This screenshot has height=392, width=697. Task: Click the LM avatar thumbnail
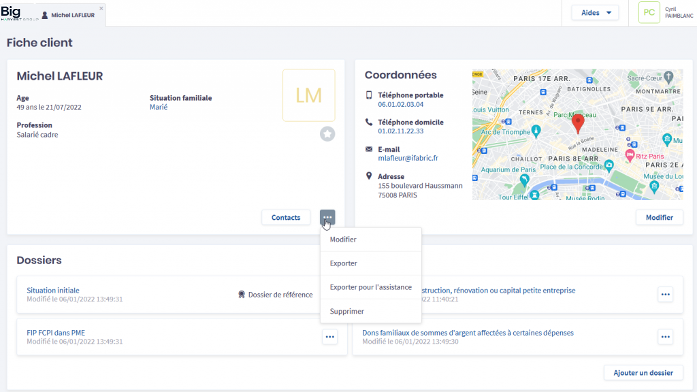[309, 95]
